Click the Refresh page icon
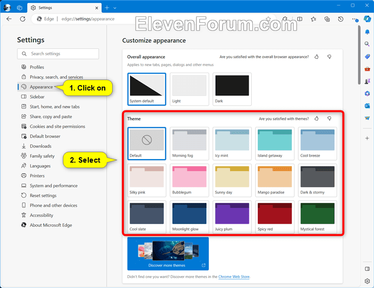The image size is (374, 288). point(22,19)
